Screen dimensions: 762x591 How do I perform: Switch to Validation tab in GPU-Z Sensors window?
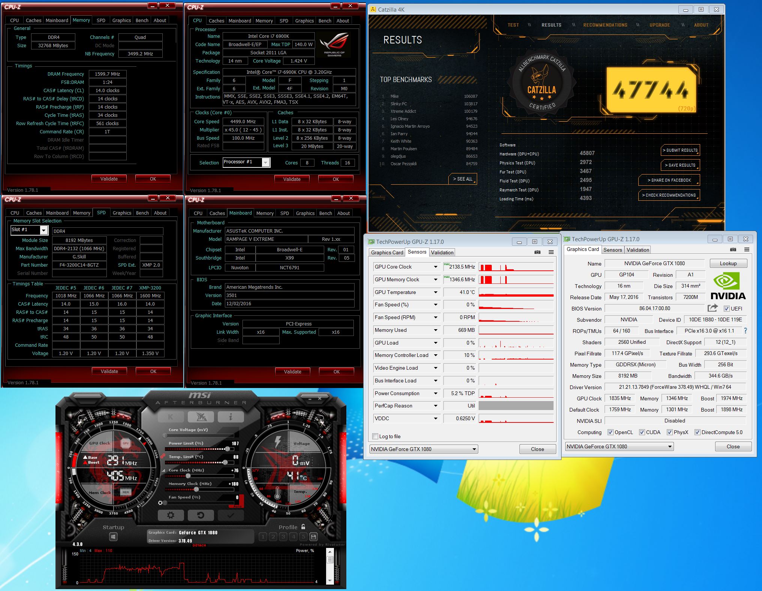442,252
